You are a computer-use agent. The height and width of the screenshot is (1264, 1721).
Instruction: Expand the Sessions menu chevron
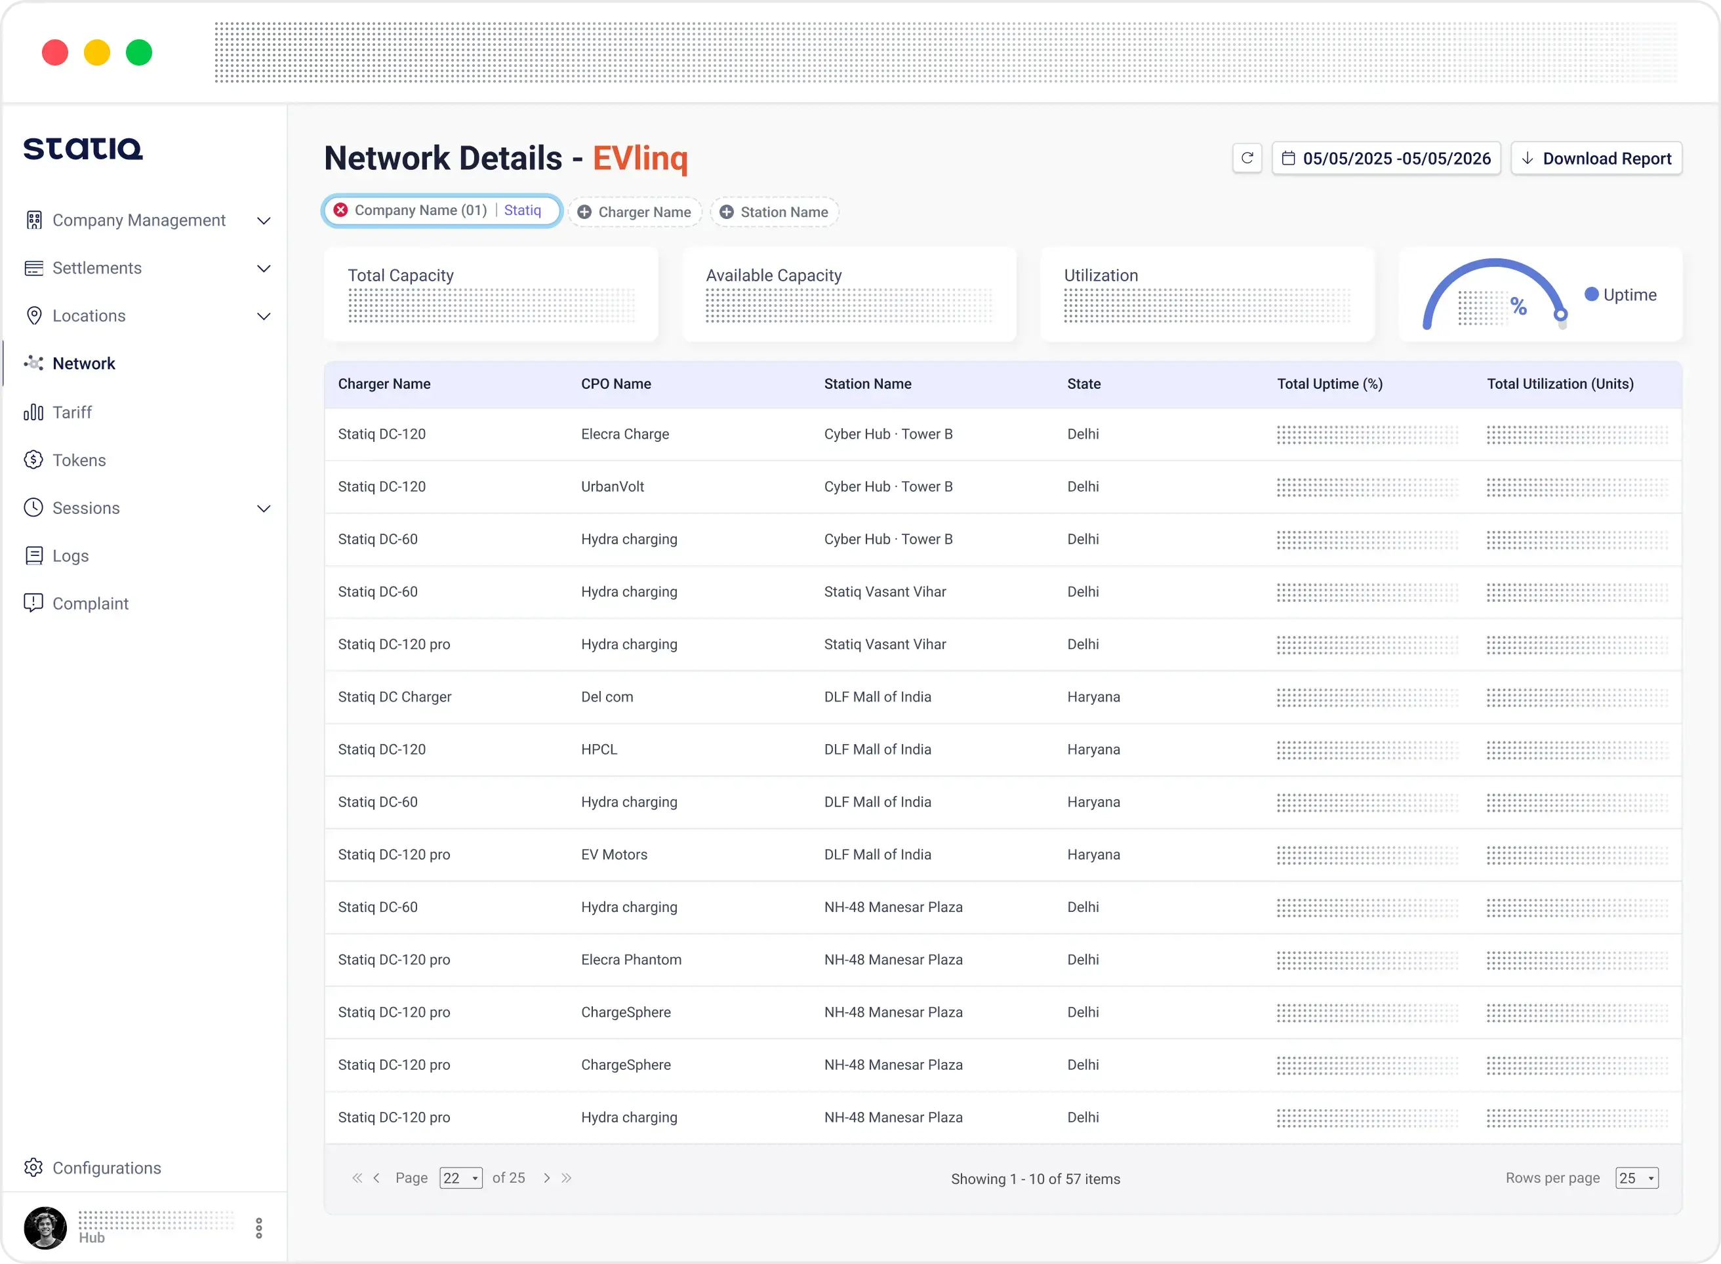264,509
